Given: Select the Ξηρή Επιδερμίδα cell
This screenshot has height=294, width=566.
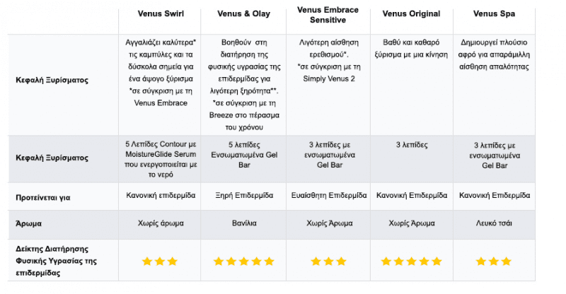Looking at the screenshot, I should pos(244,196).
